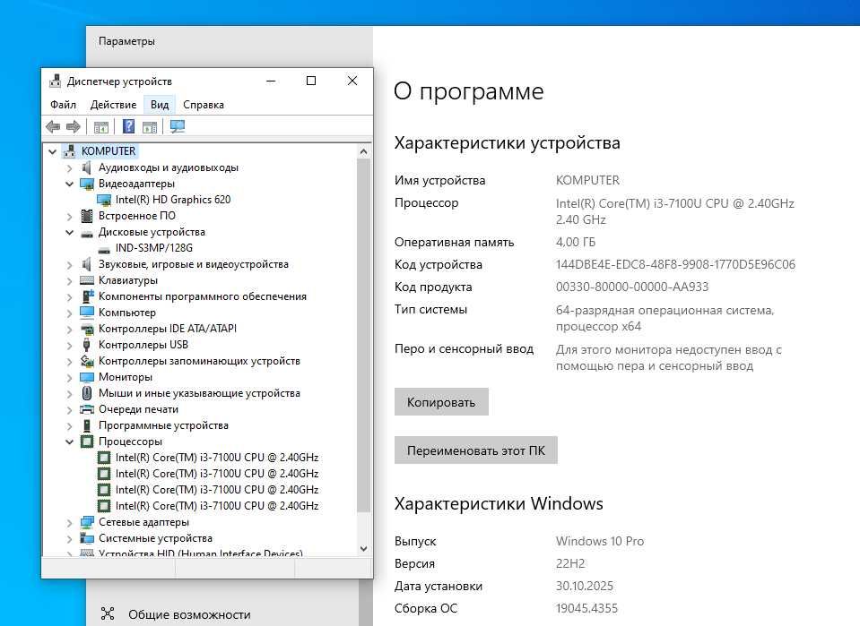The image size is (860, 626).
Task: Open the Файл menu
Action: click(x=63, y=105)
